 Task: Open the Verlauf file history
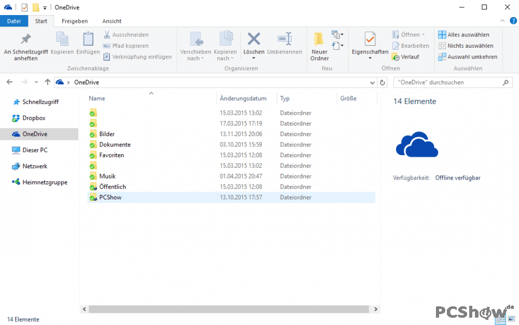pos(405,57)
